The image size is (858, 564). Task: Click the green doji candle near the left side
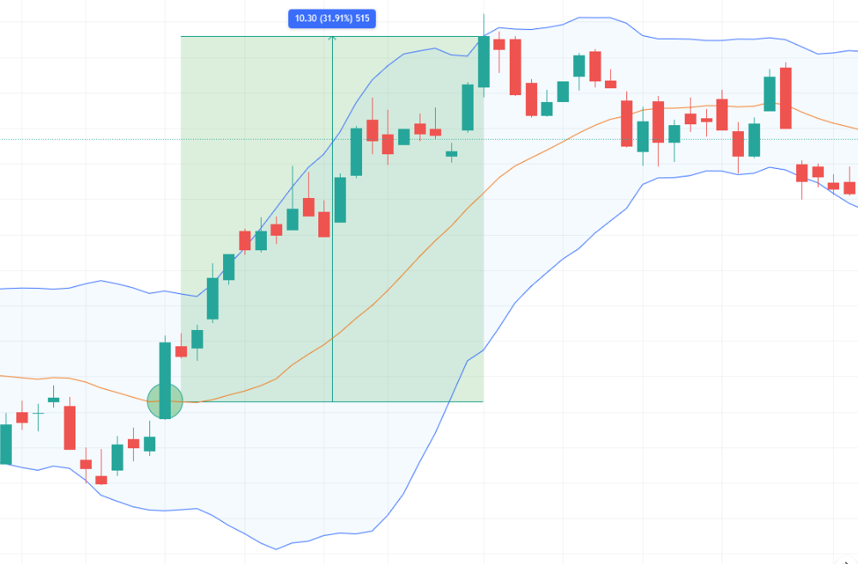[53, 399]
